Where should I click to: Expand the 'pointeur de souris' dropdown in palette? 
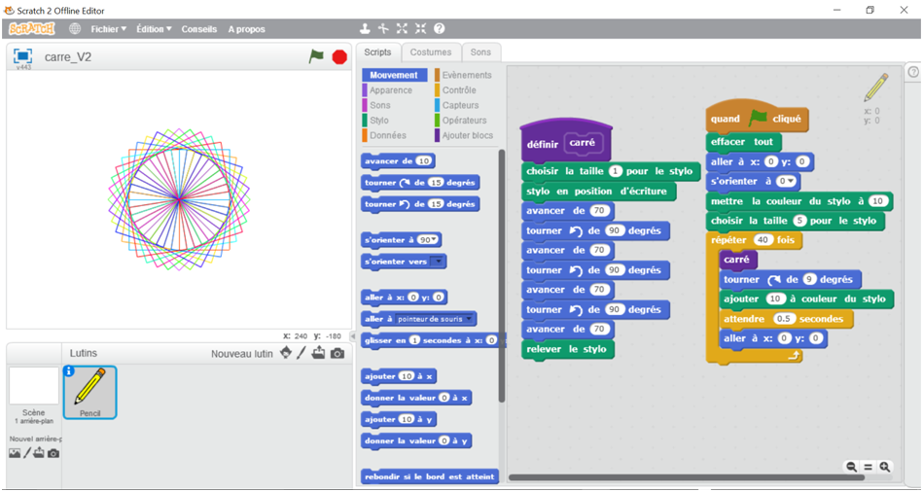(470, 318)
